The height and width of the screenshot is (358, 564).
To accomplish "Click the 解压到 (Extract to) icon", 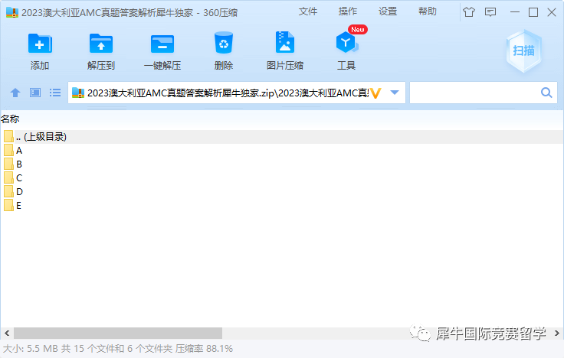I will [100, 44].
